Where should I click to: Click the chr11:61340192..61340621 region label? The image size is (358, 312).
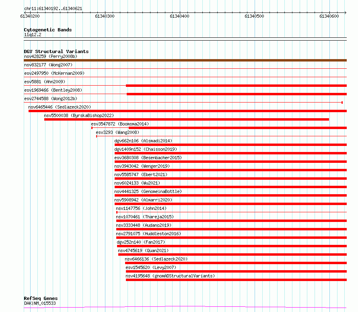pyautogui.click(x=53, y=9)
